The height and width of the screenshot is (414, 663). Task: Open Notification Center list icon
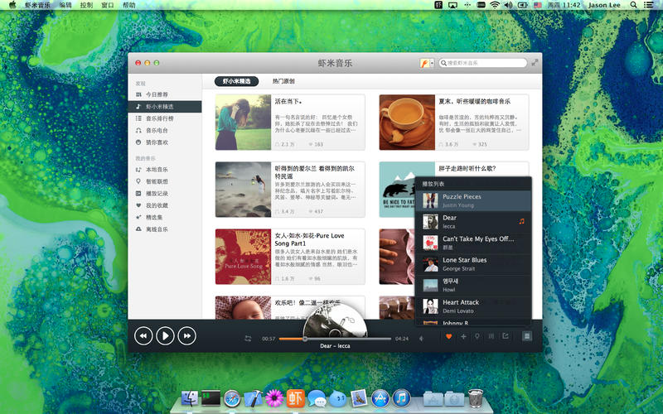pyautogui.click(x=648, y=5)
